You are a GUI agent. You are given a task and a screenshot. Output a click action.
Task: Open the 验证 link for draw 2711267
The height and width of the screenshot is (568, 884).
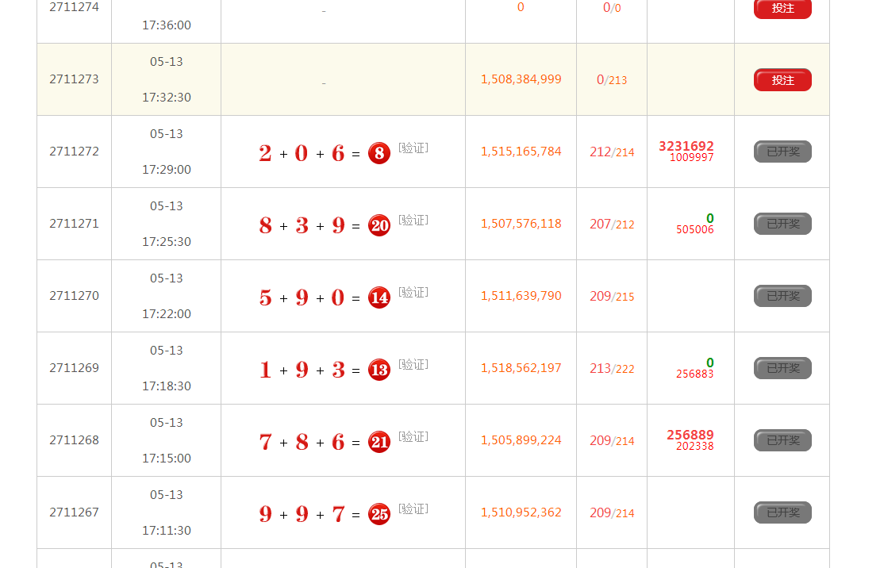(413, 509)
